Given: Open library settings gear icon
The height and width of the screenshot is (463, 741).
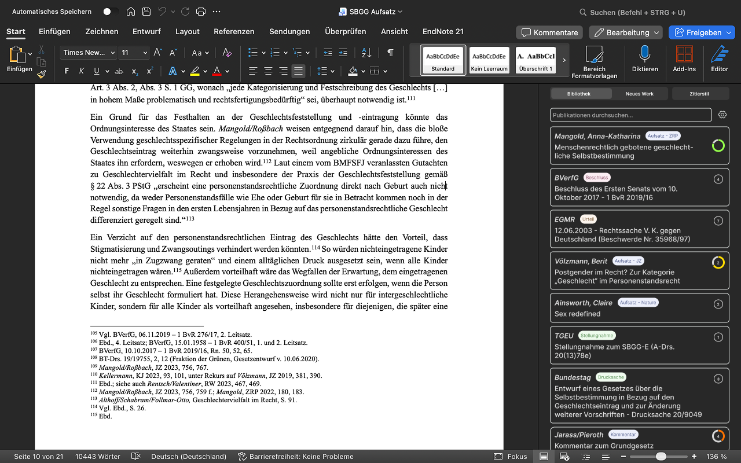Looking at the screenshot, I should [x=722, y=115].
